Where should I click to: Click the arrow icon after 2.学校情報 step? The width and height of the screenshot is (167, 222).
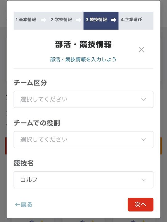(79, 20)
